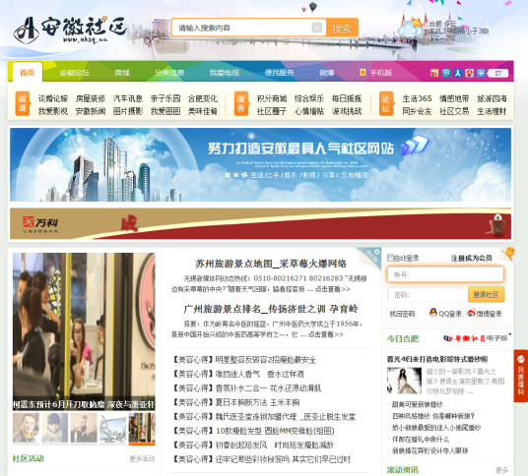
Task: Click the blue plus more-share icon
Action: tap(481, 73)
